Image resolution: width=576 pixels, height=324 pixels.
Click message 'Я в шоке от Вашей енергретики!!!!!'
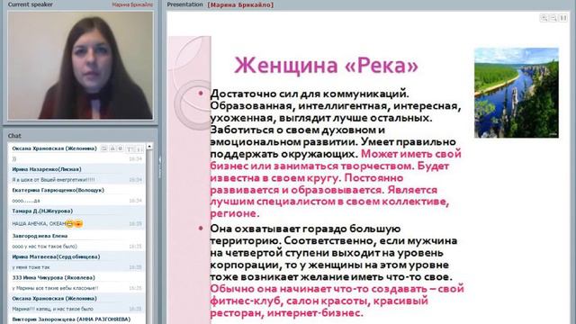53,180
